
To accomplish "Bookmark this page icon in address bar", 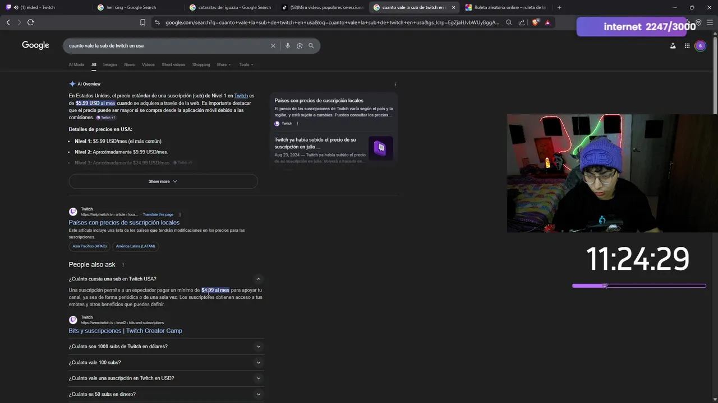I will (142, 22).
